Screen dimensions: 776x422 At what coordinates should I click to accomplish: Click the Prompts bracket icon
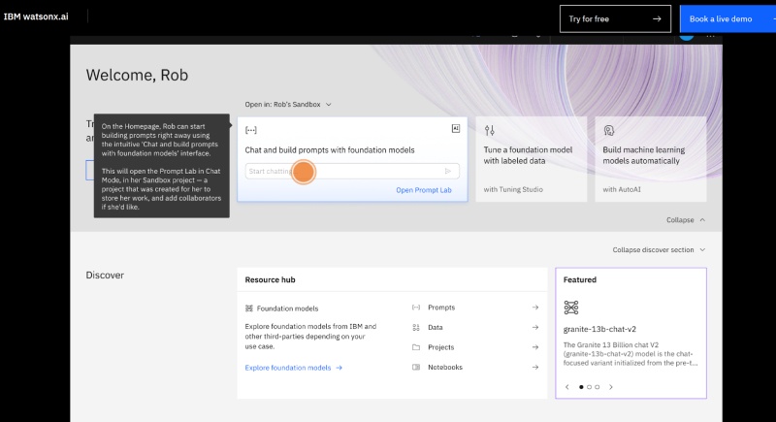[416, 308]
